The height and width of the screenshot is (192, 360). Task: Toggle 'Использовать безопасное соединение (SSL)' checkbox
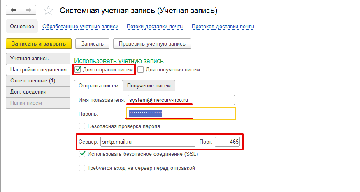[x=82, y=154]
